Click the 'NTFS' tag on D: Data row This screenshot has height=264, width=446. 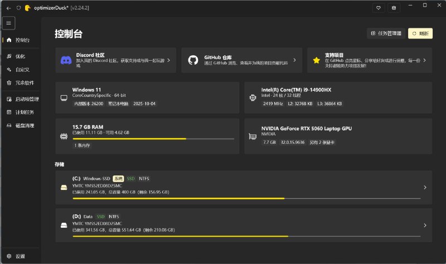pyautogui.click(x=114, y=217)
